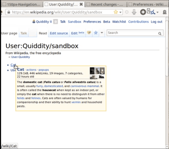Open the 'actions' menu in the Cat popup
The width and height of the screenshot is (169, 149).
(x=31, y=70)
